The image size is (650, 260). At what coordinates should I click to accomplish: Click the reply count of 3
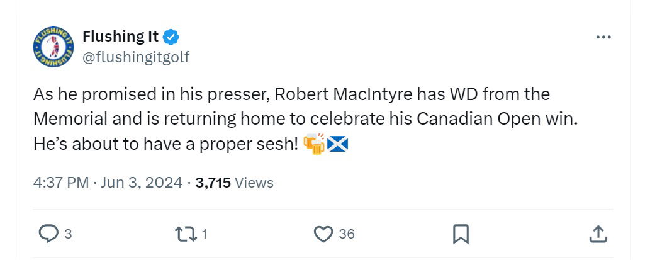click(x=68, y=234)
